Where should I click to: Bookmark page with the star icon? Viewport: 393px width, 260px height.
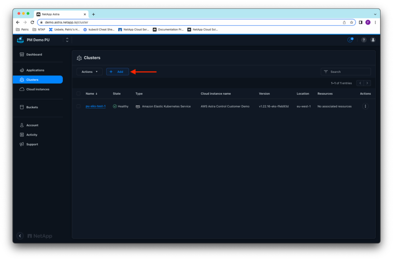[351, 22]
